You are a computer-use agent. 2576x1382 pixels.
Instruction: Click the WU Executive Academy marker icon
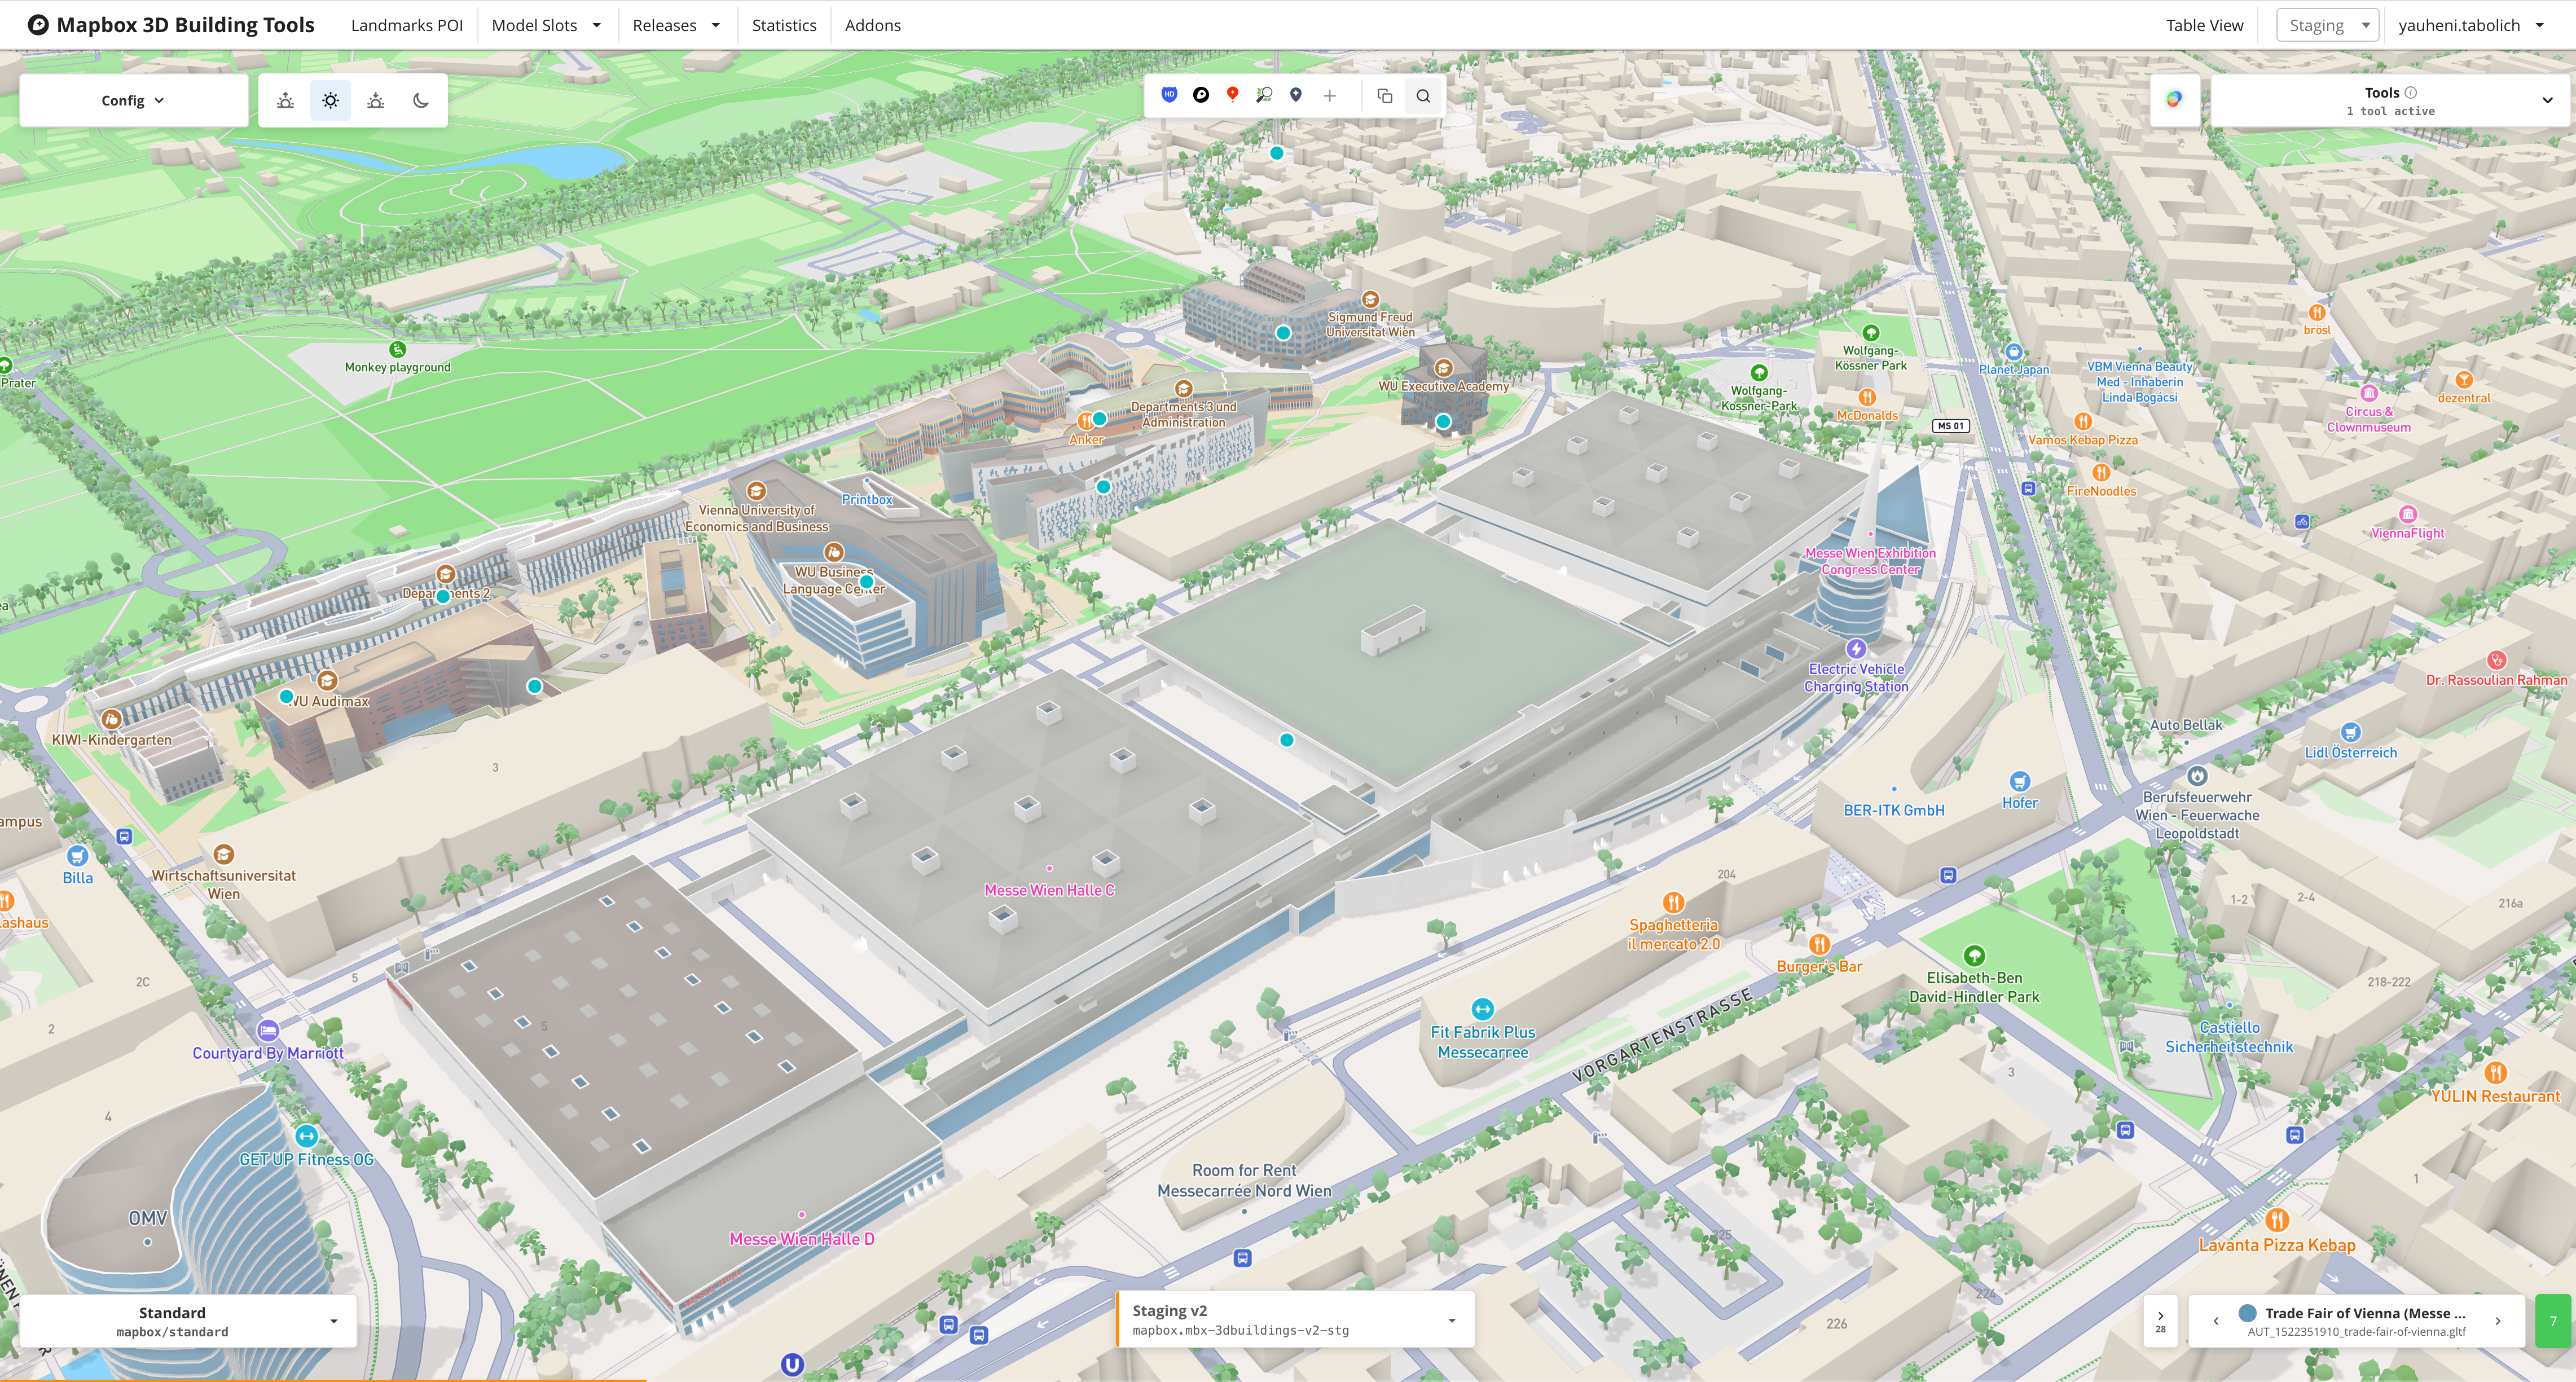pos(1443,368)
